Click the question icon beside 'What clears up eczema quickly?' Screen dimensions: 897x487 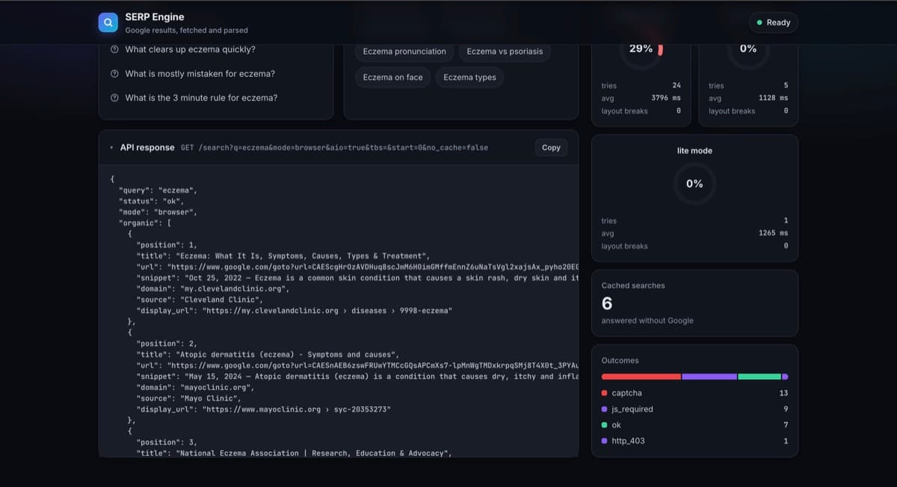[x=114, y=49]
